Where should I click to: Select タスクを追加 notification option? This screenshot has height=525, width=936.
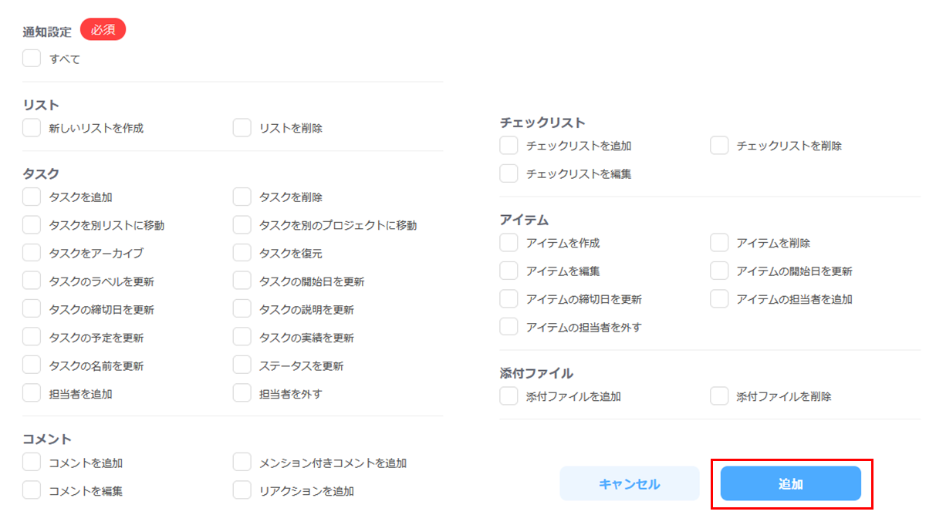(x=32, y=197)
